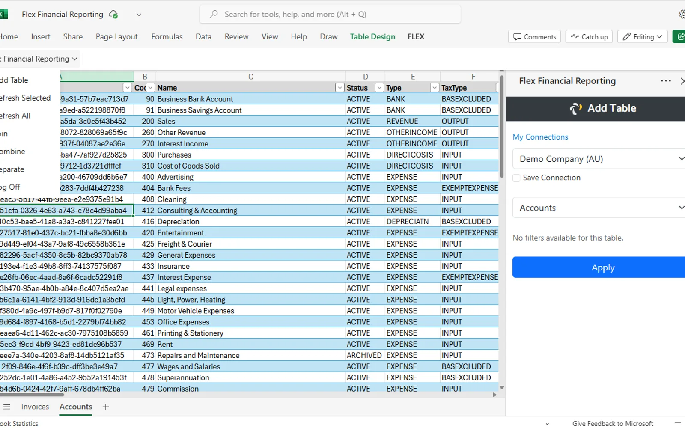Switch to the Draw tab
Image resolution: width=685 pixels, height=428 pixels.
click(x=328, y=36)
